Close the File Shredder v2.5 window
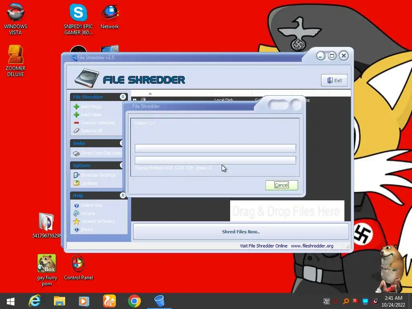 [344, 56]
